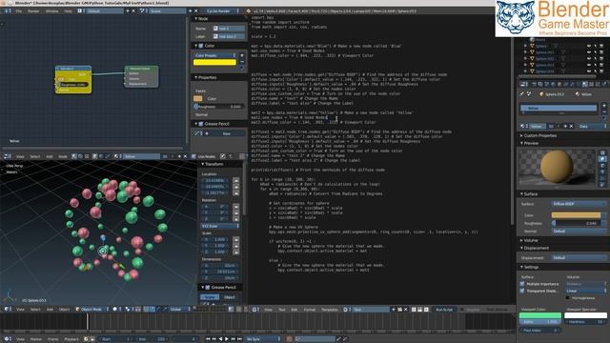Toggle word wrap icon in text editor
This screenshot has width=610, height=343.
point(420,310)
